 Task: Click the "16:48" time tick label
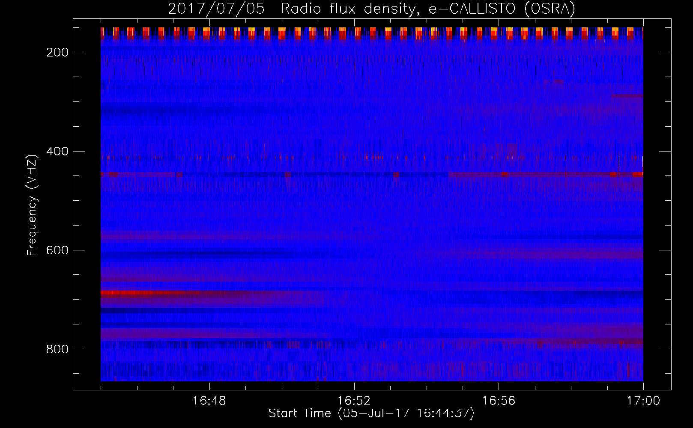(209, 401)
